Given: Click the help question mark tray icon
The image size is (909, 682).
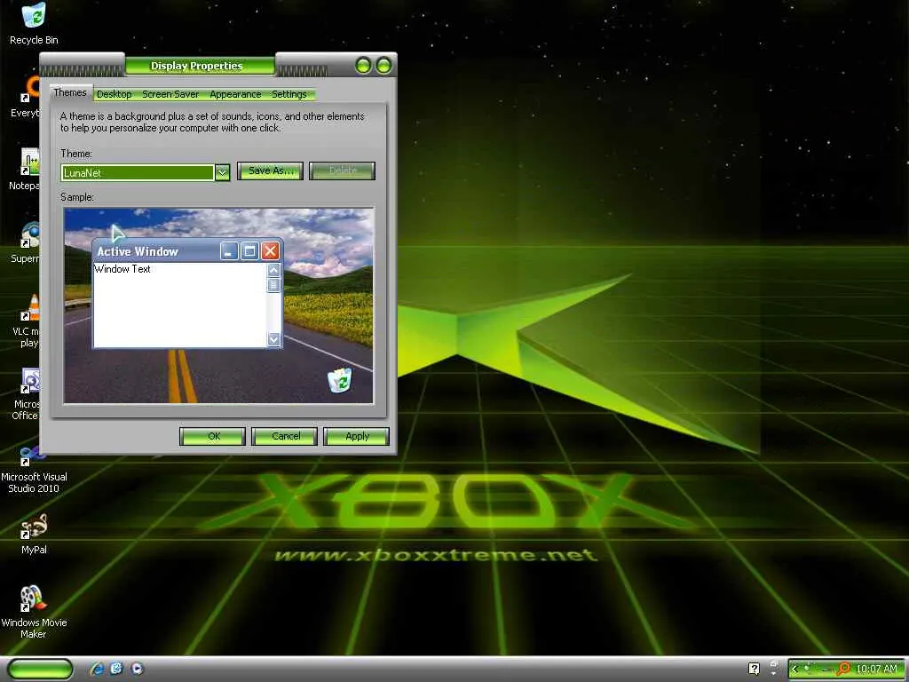Looking at the screenshot, I should [x=754, y=669].
